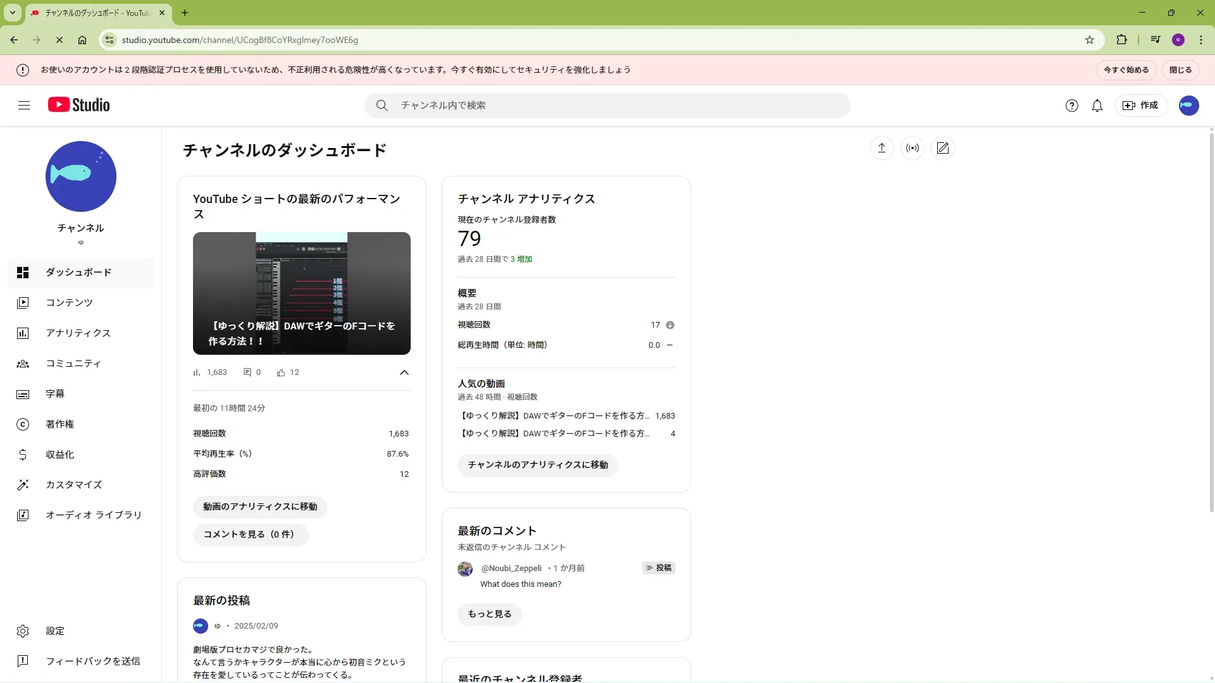Open the help question mark icon

[x=1071, y=106]
